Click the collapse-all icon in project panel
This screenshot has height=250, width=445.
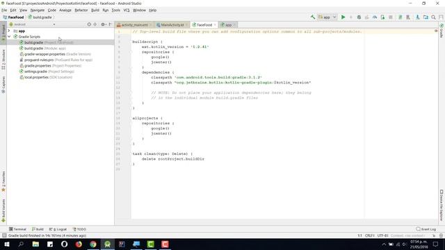coord(95,24)
